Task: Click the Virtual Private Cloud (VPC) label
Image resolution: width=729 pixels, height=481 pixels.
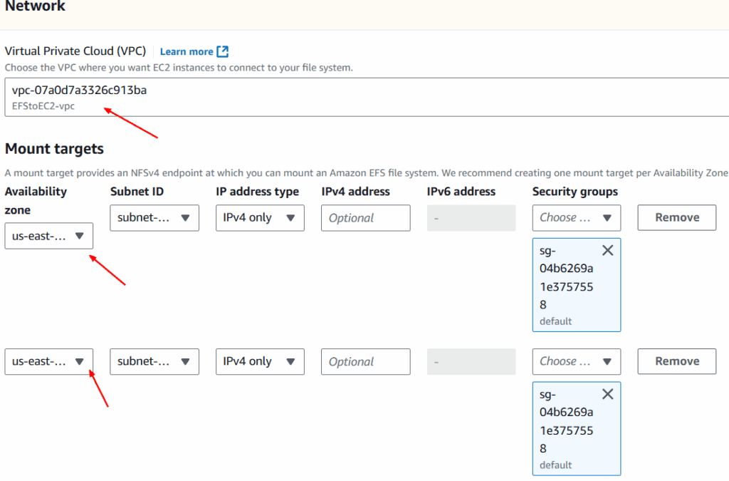Action: click(x=75, y=51)
